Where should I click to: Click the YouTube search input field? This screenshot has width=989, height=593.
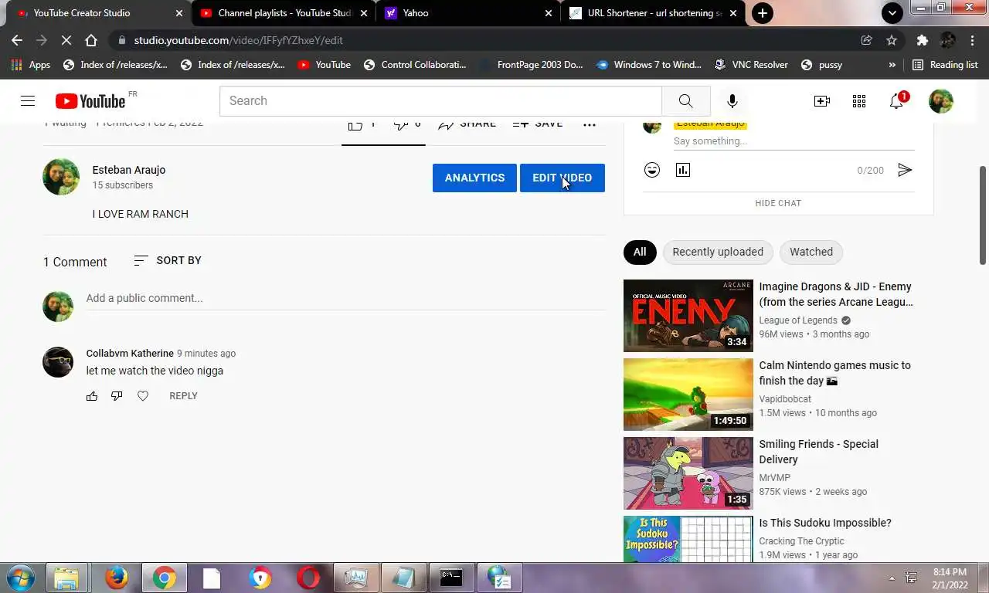click(440, 101)
